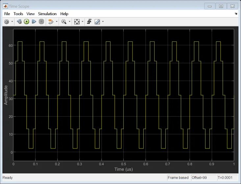Open the Simulation menu
The image size is (241, 184).
tap(47, 14)
